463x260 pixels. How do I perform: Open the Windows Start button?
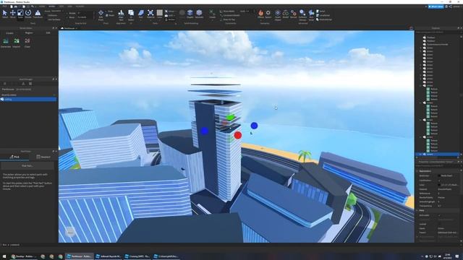4,256
